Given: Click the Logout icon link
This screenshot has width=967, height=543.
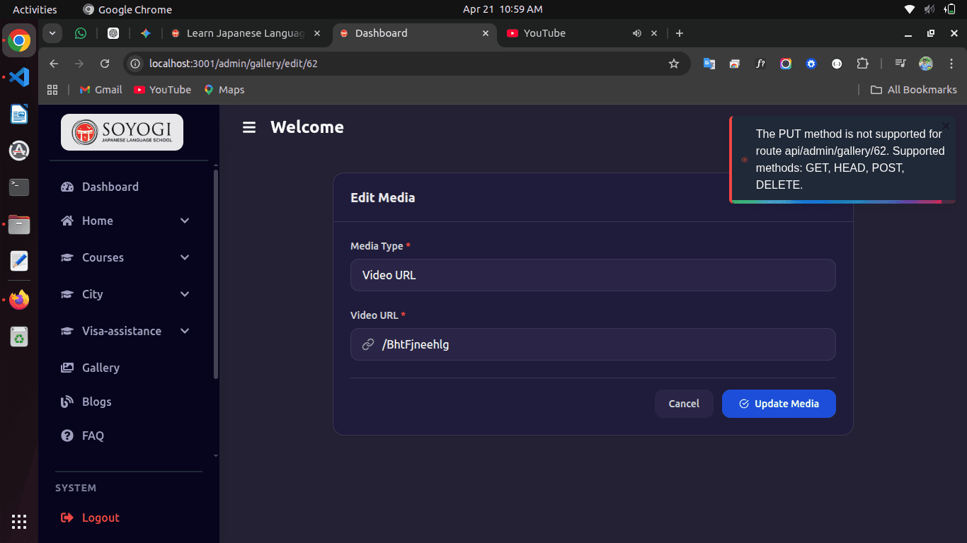Looking at the screenshot, I should point(68,518).
